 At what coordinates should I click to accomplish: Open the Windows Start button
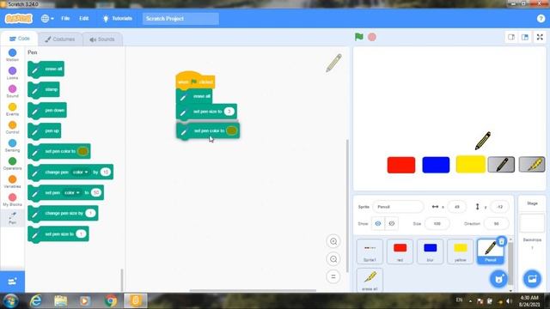(x=10, y=300)
